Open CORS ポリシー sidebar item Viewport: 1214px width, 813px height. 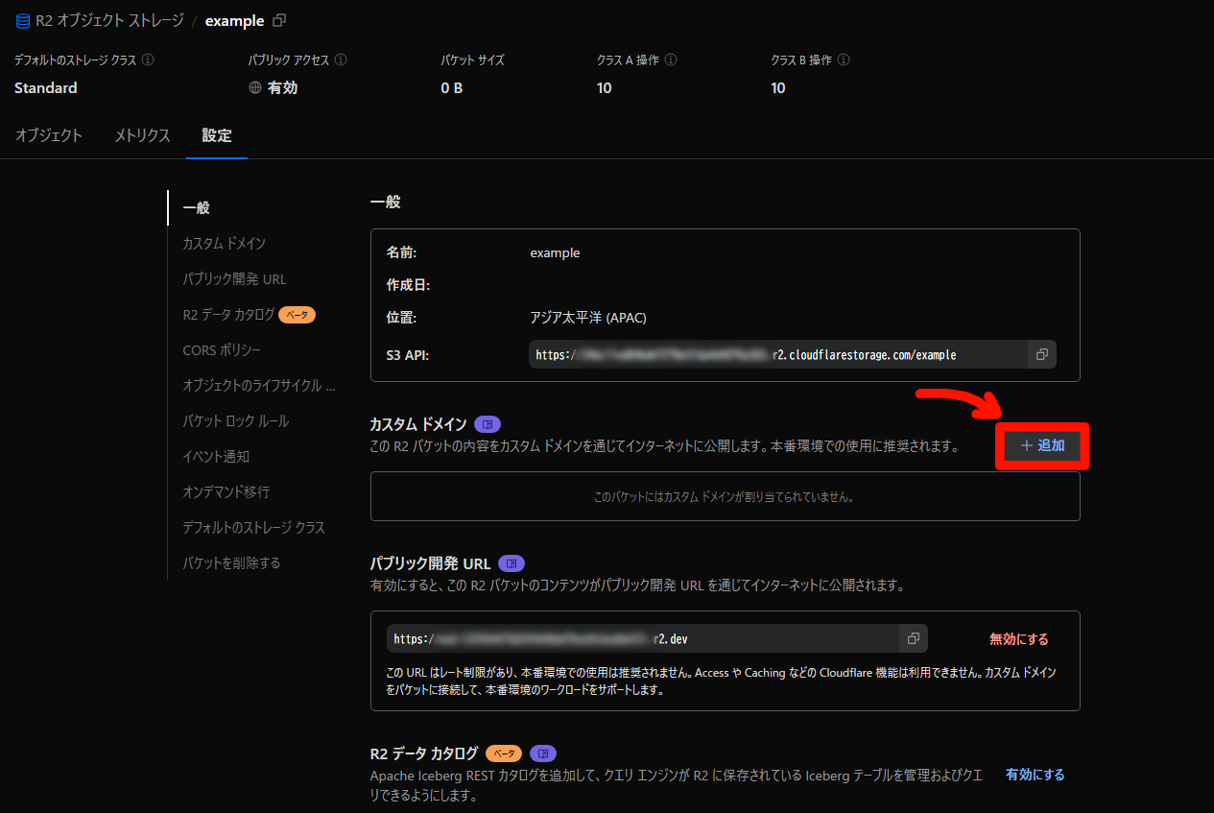pos(222,349)
